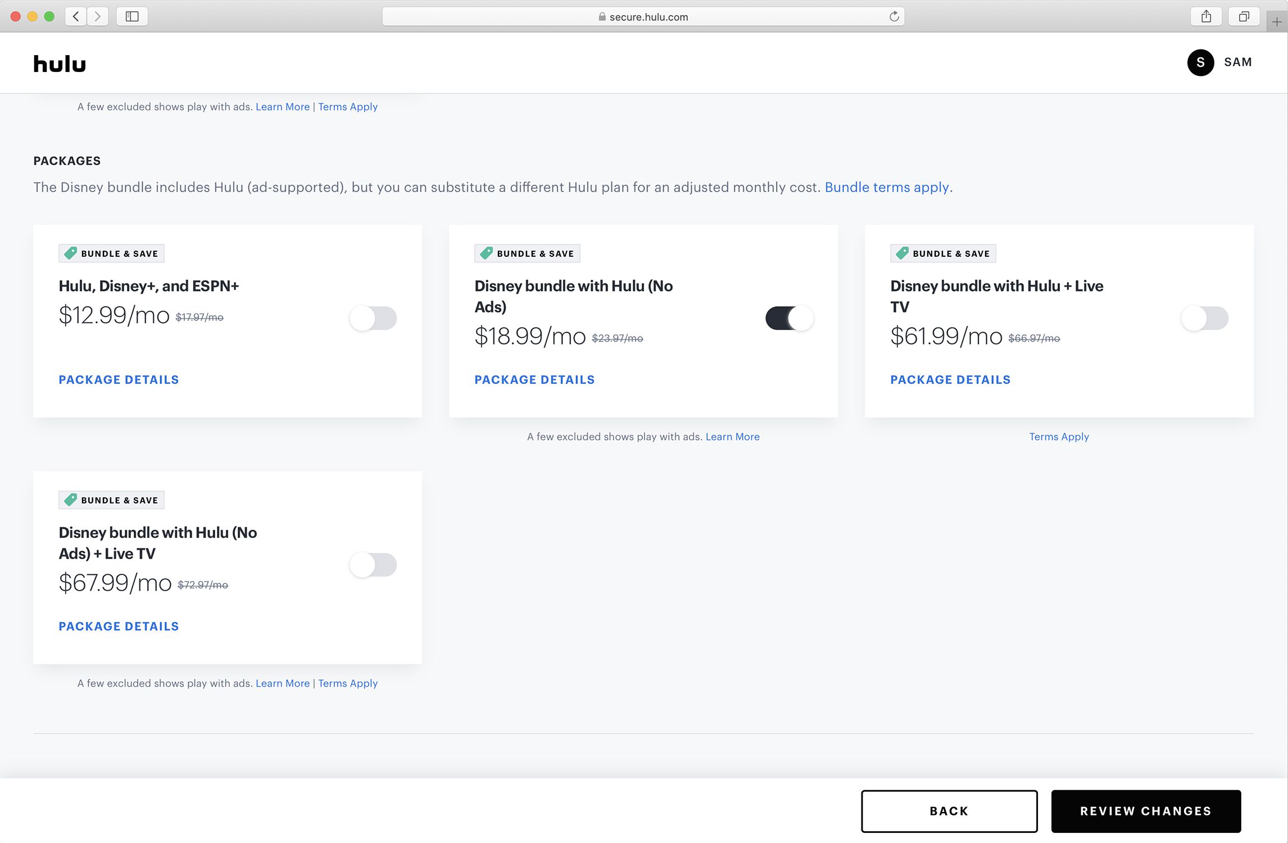The height and width of the screenshot is (843, 1288).
Task: Click the address bar showing secure.hulu.com
Action: click(643, 16)
